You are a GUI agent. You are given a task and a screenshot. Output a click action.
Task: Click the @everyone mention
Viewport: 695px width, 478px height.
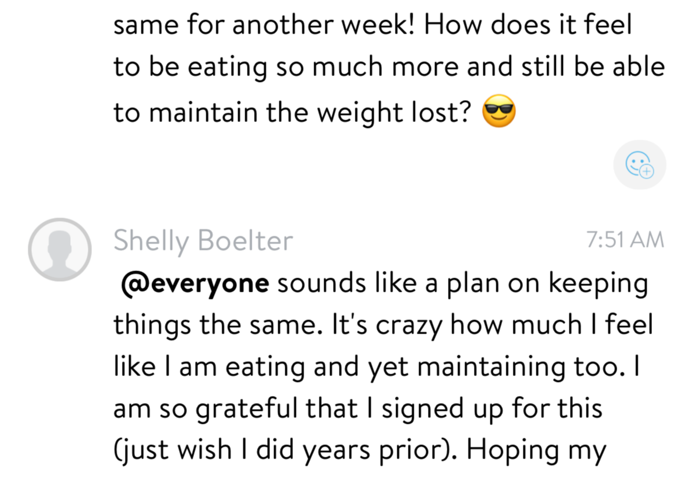click(x=195, y=283)
